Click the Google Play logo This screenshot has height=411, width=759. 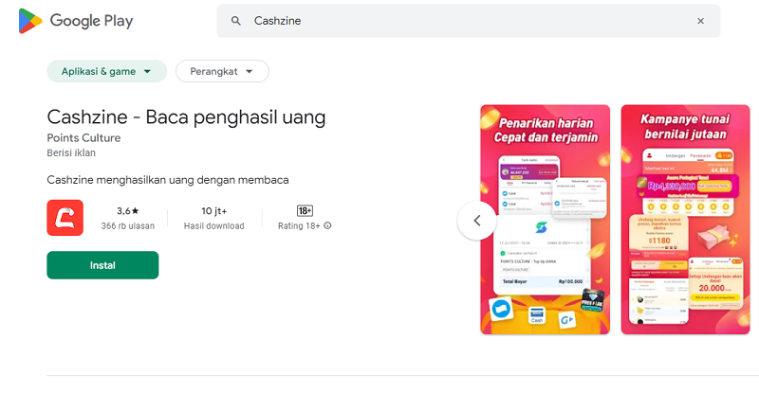pos(76,21)
